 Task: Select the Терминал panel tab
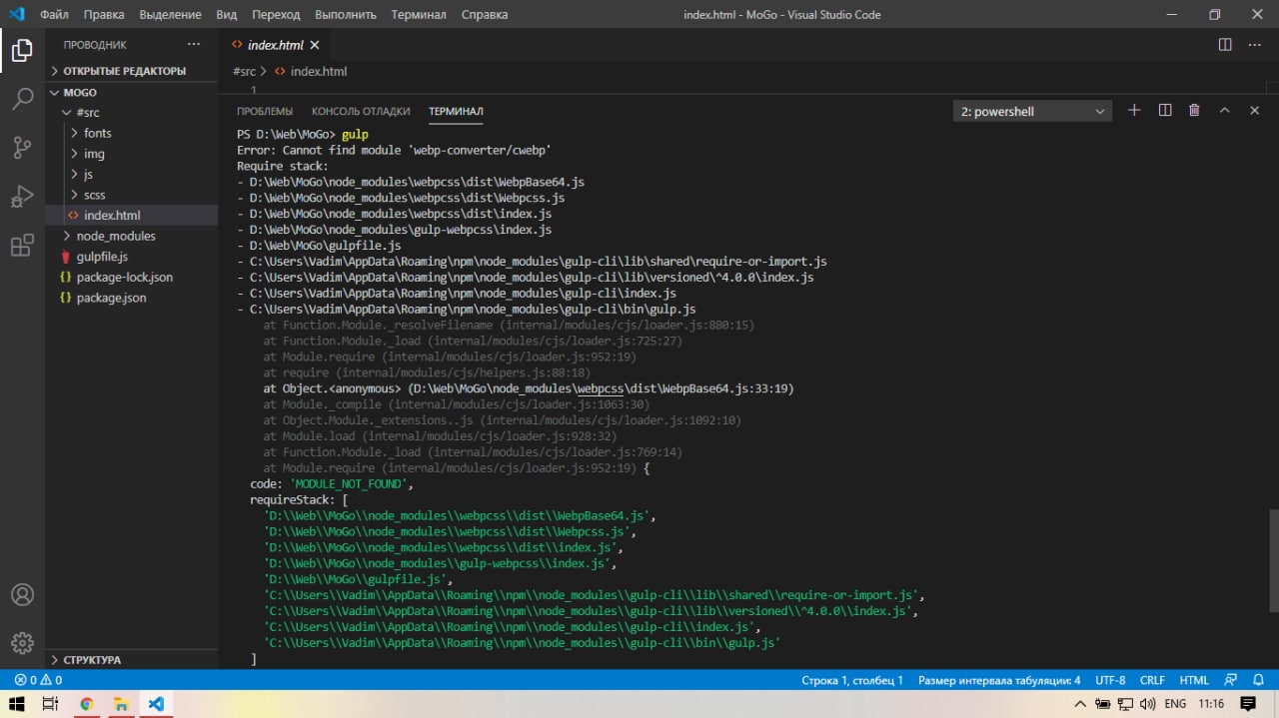pos(456,111)
